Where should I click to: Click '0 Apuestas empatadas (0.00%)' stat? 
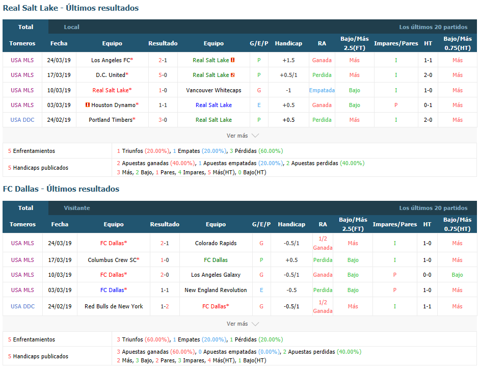pos(239,352)
